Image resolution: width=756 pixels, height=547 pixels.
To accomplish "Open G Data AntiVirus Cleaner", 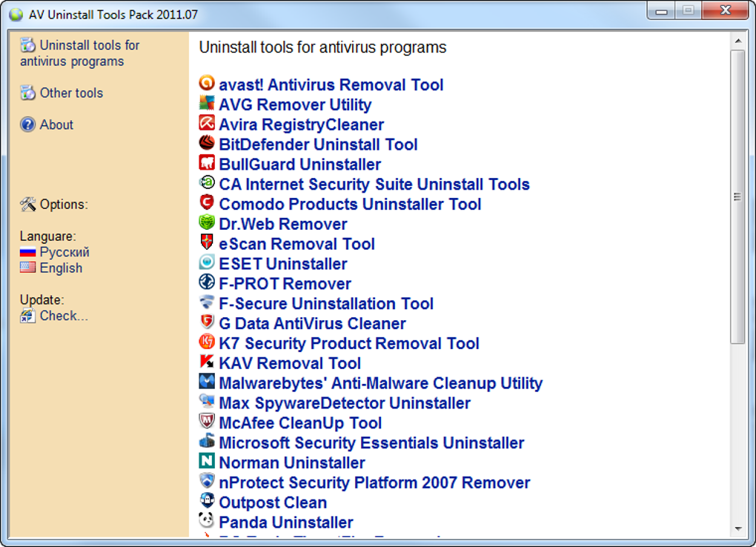I will click(313, 324).
